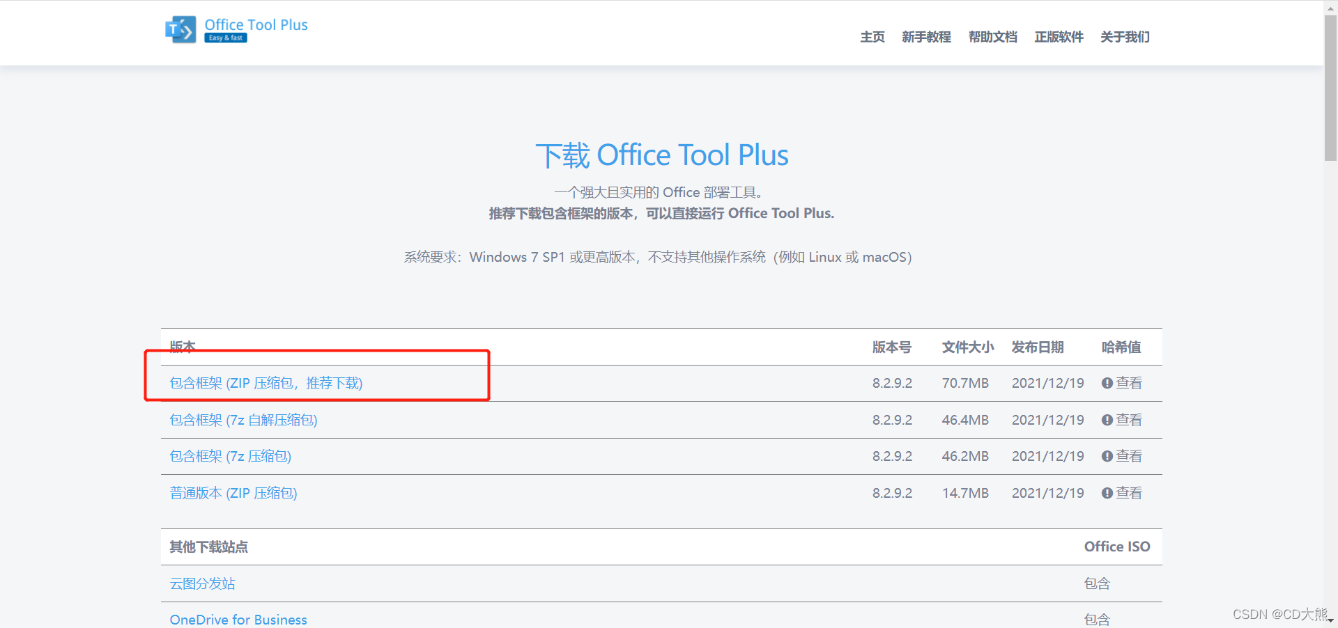Viewport: 1338px width, 628px height.
Task: Click the page vertical scrollbar thumb
Action: [x=1330, y=88]
